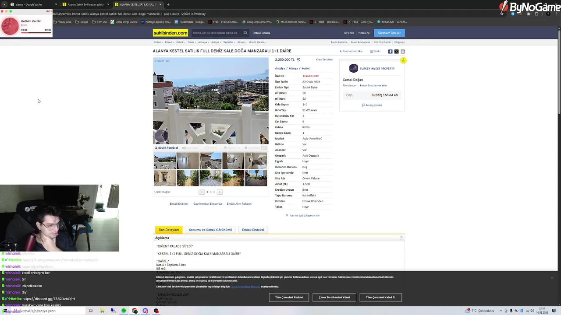The image size is (561, 315).
Task: Click the media player progress bar
Action: [x=36, y=33]
